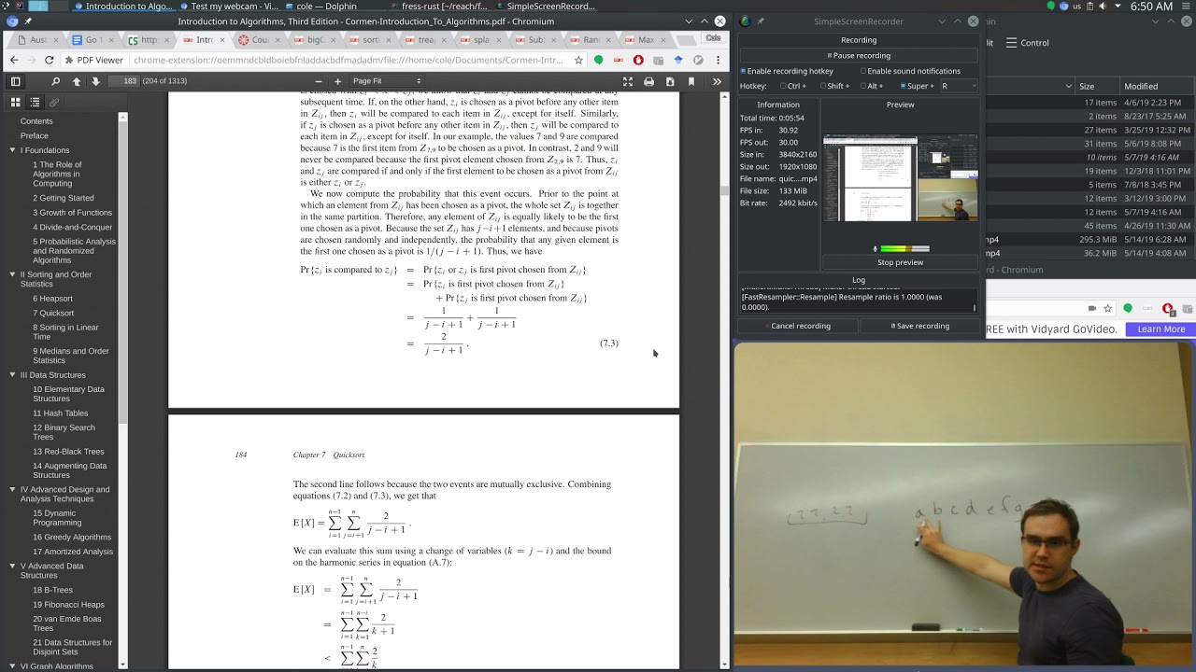Open 13 Red-Black Trees in the outline

pos(68,452)
